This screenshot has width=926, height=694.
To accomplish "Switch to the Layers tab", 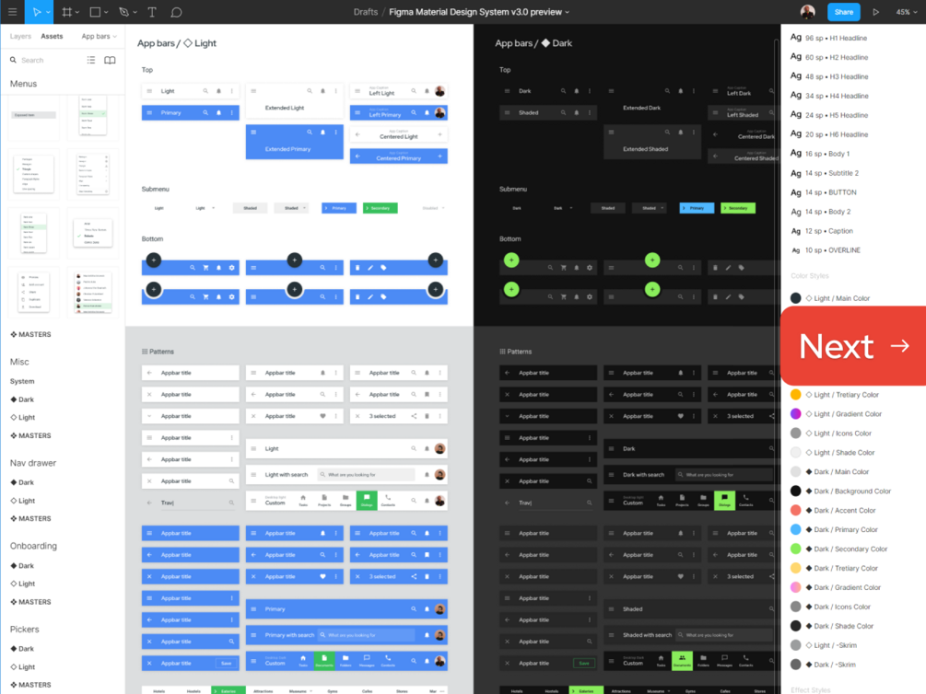I will pyautogui.click(x=20, y=36).
